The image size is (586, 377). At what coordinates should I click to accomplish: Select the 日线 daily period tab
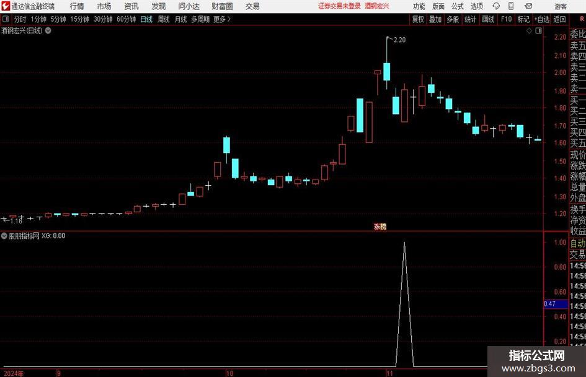point(146,19)
